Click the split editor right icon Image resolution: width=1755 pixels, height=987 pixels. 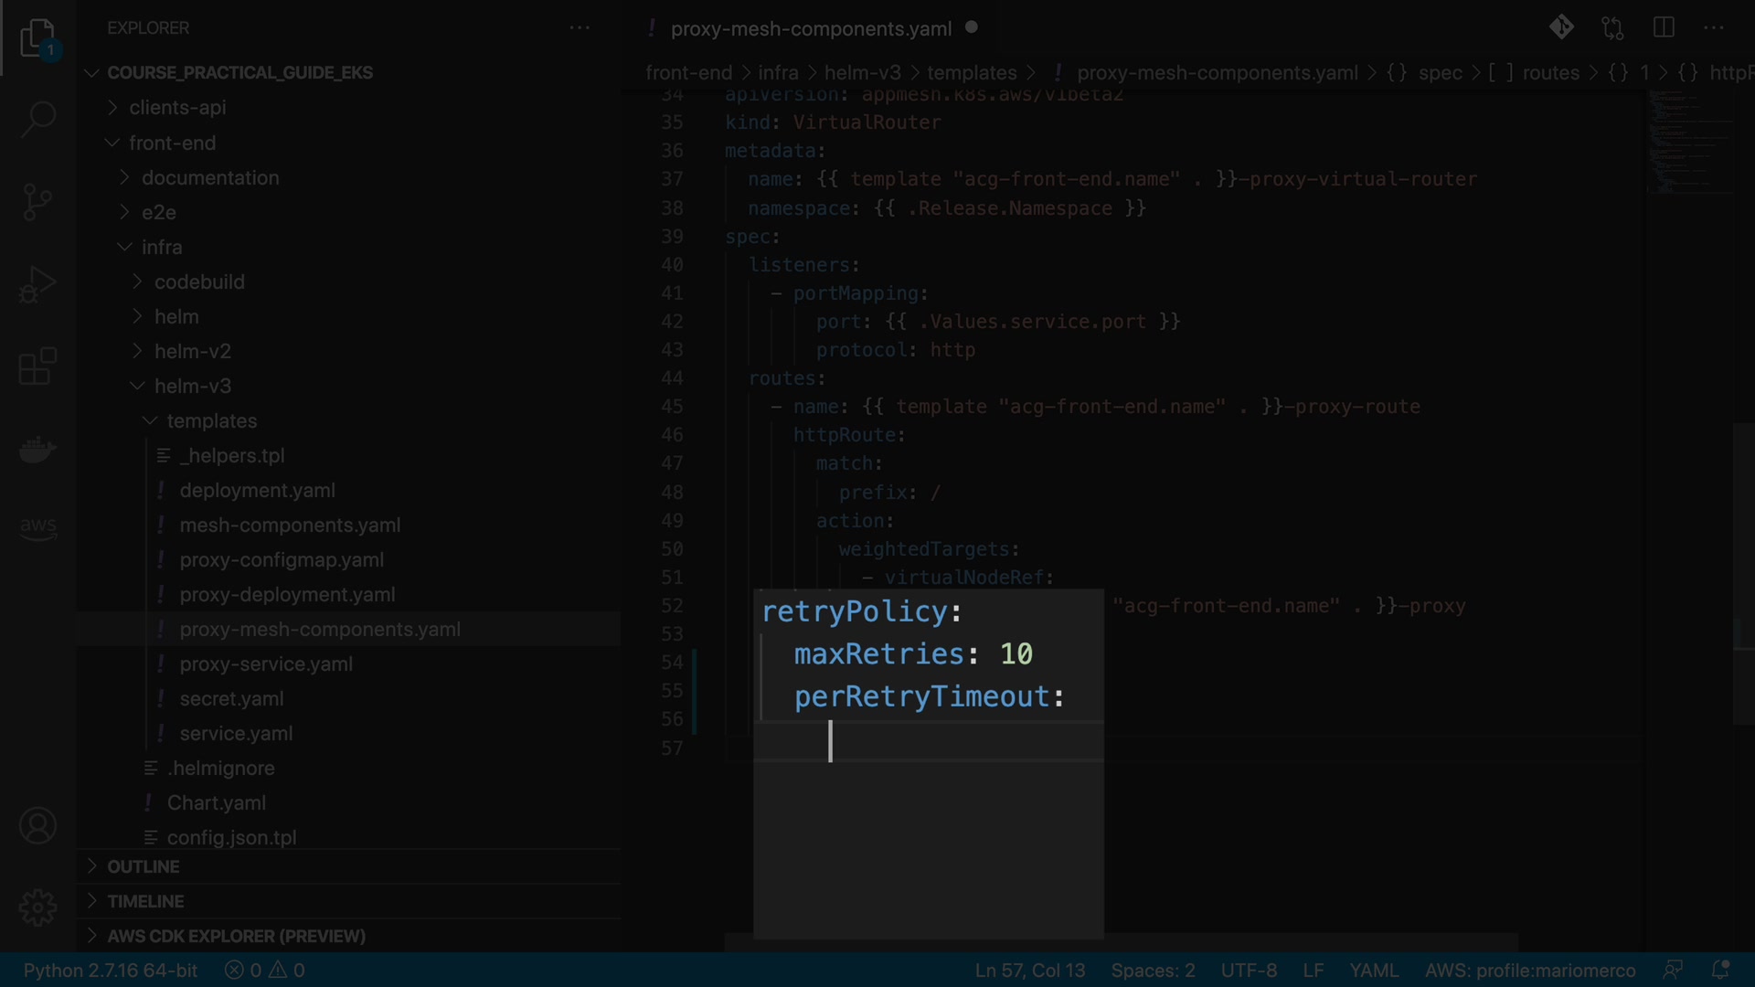(x=1664, y=28)
